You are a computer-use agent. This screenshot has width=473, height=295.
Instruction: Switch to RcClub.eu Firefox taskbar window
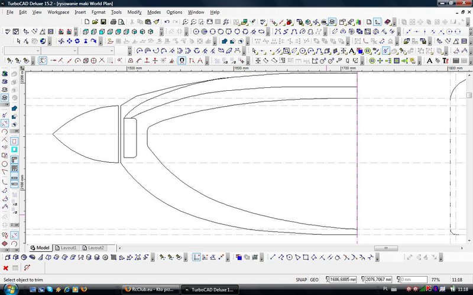coord(150,289)
